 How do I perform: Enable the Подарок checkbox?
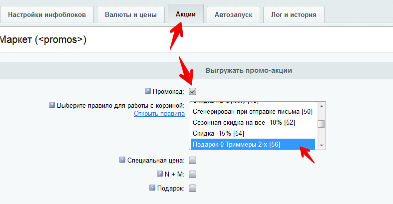(x=193, y=189)
